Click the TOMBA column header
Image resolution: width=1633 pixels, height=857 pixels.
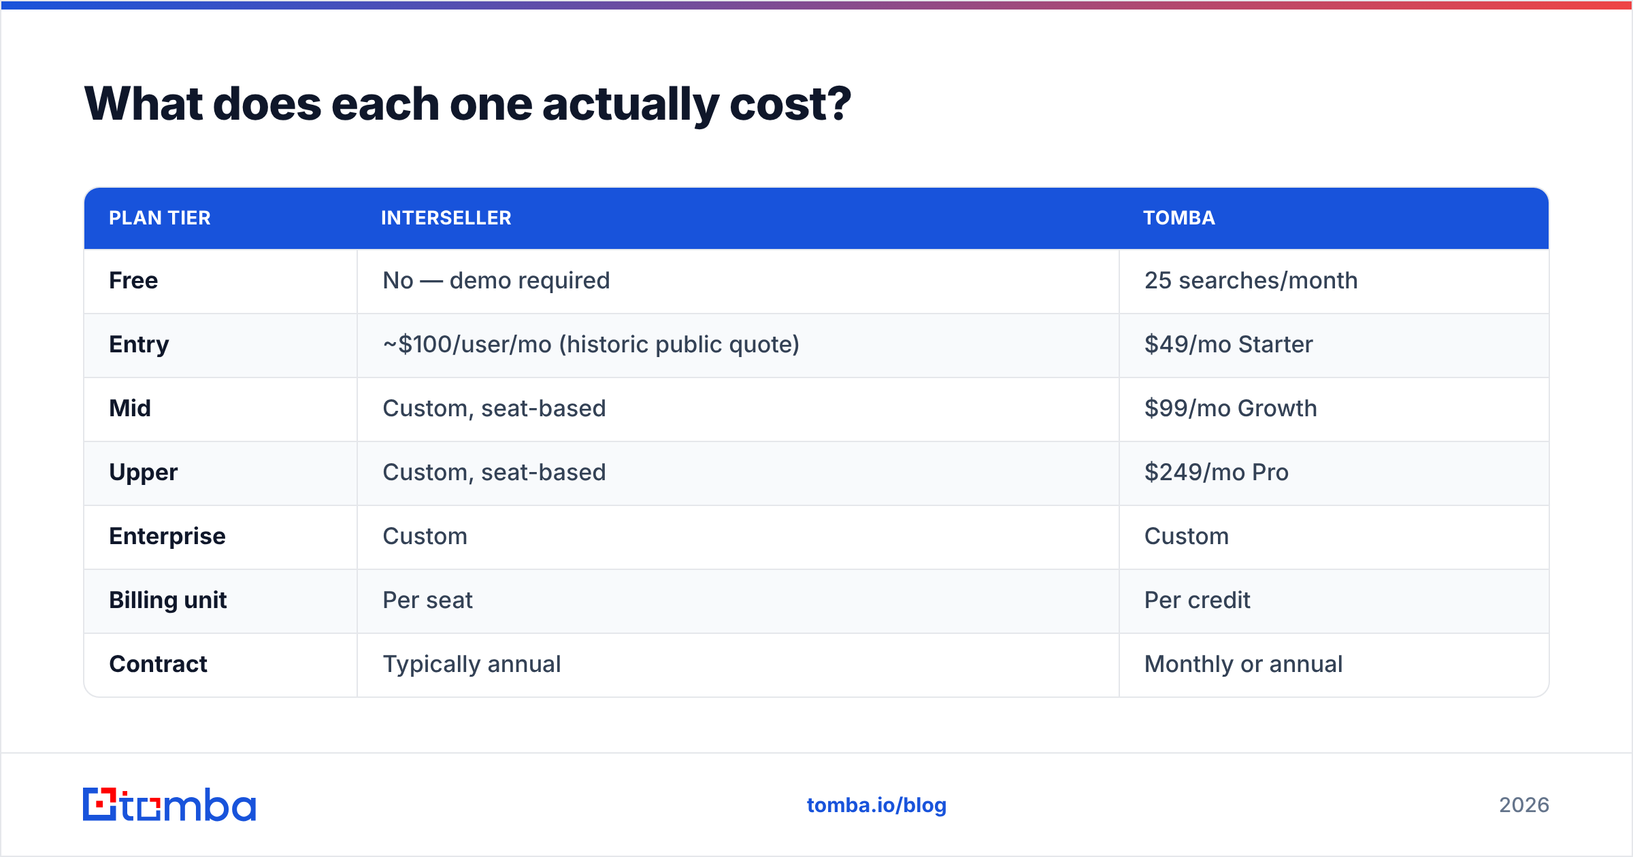pos(1179,218)
